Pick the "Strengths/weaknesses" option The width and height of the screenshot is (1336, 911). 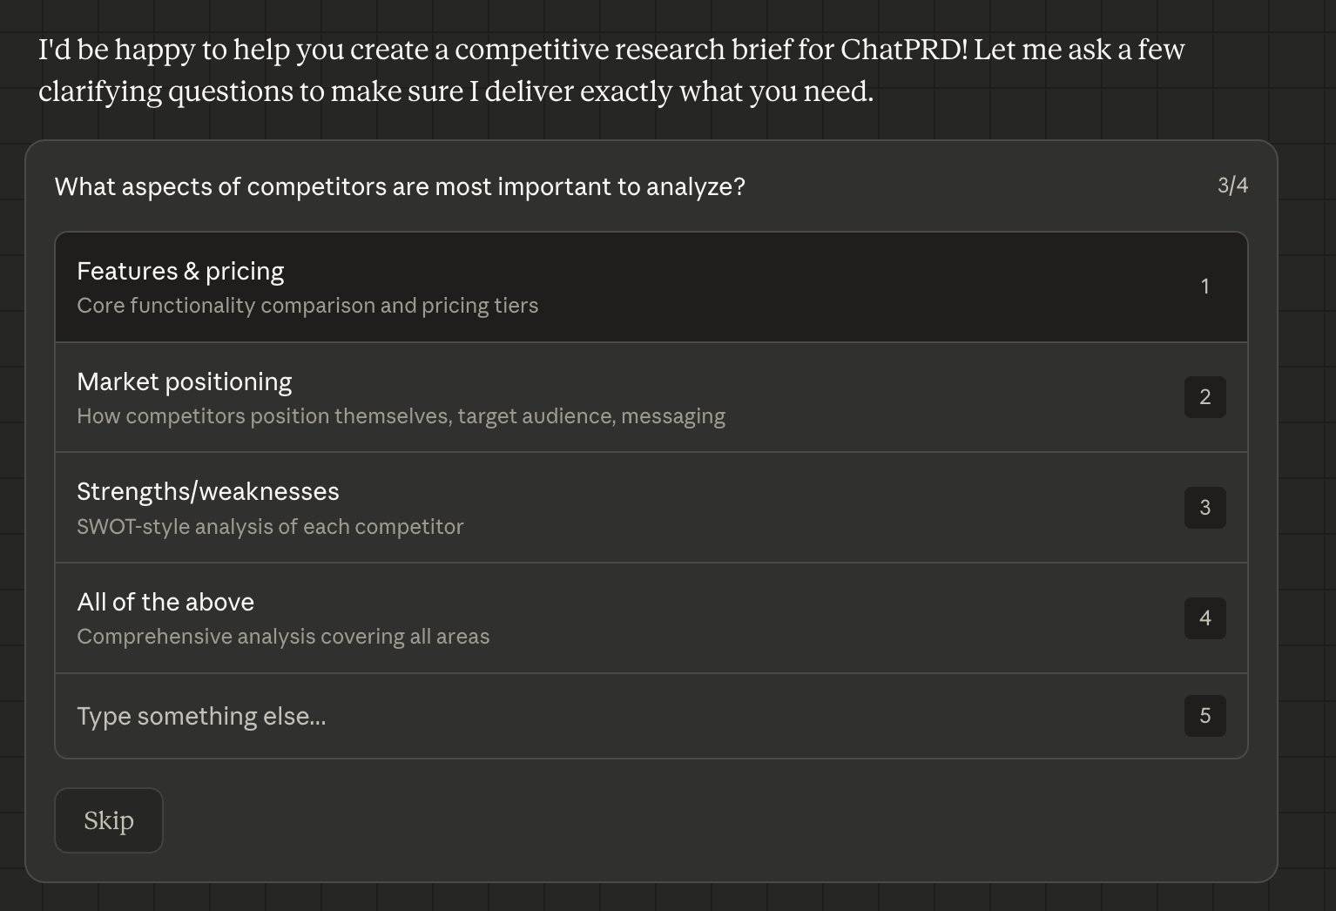(x=208, y=492)
